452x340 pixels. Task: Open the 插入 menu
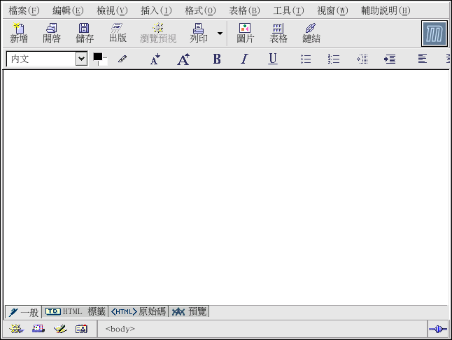[x=155, y=10]
